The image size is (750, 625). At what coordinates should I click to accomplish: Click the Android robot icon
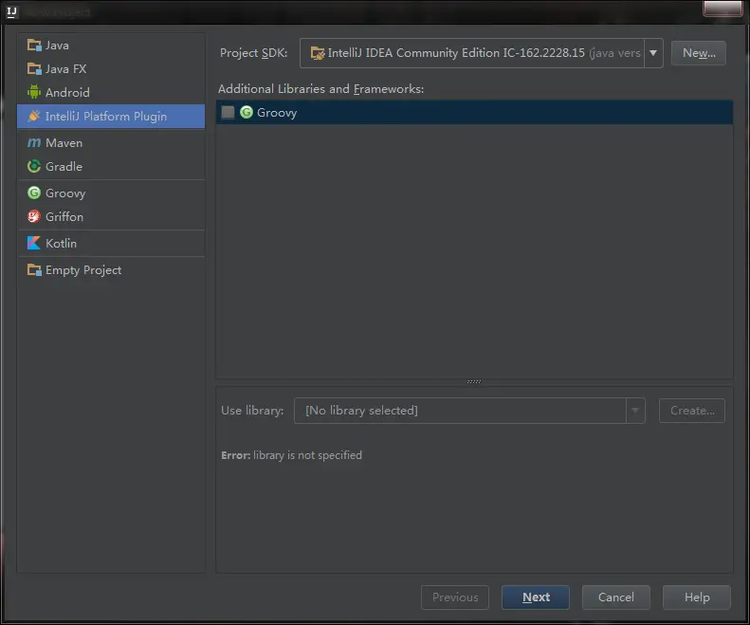34,92
